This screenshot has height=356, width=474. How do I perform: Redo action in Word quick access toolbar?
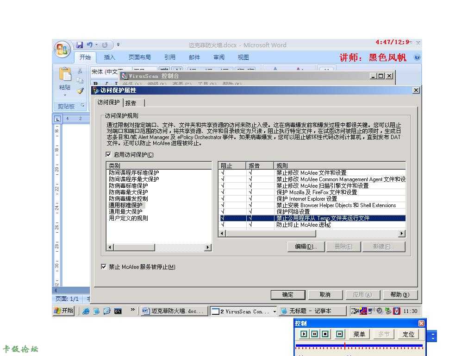(x=105, y=45)
